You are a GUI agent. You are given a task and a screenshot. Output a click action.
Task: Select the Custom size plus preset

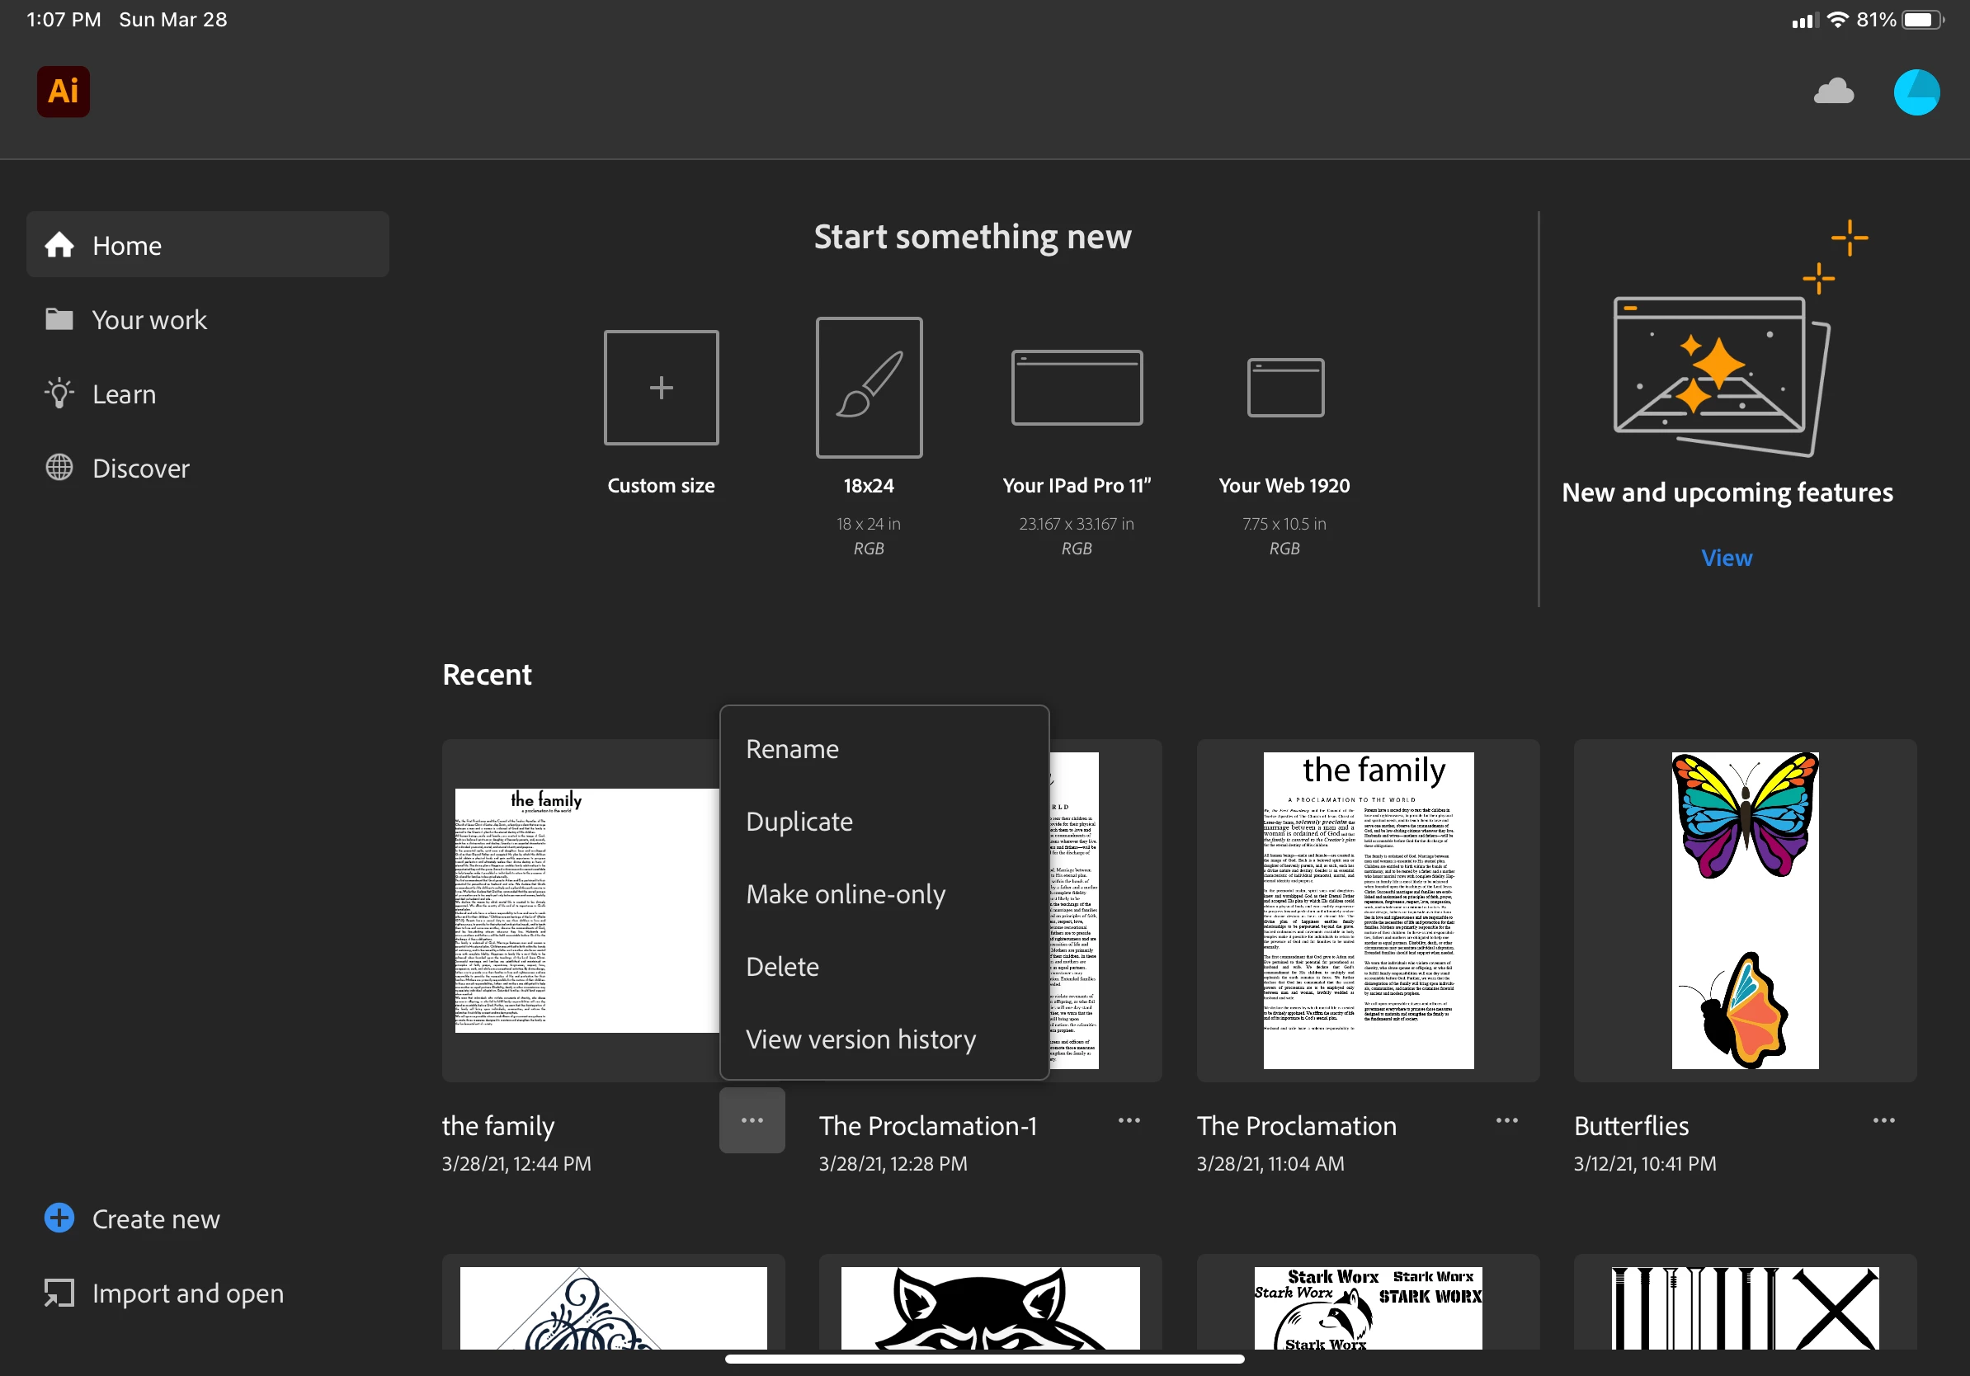point(661,388)
